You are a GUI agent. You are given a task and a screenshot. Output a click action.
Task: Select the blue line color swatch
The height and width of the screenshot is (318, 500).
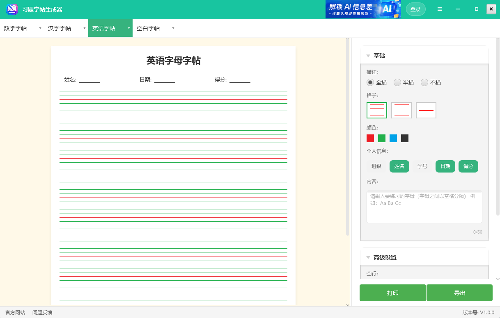pos(393,138)
